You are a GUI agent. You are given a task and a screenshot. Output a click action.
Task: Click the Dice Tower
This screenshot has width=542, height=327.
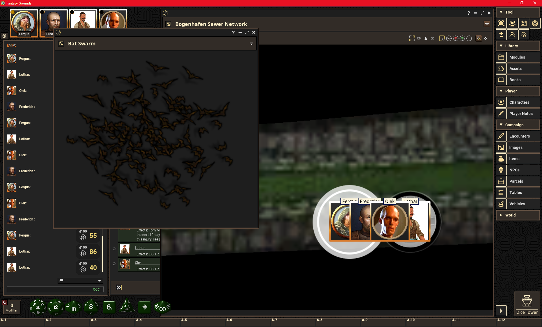(527, 304)
